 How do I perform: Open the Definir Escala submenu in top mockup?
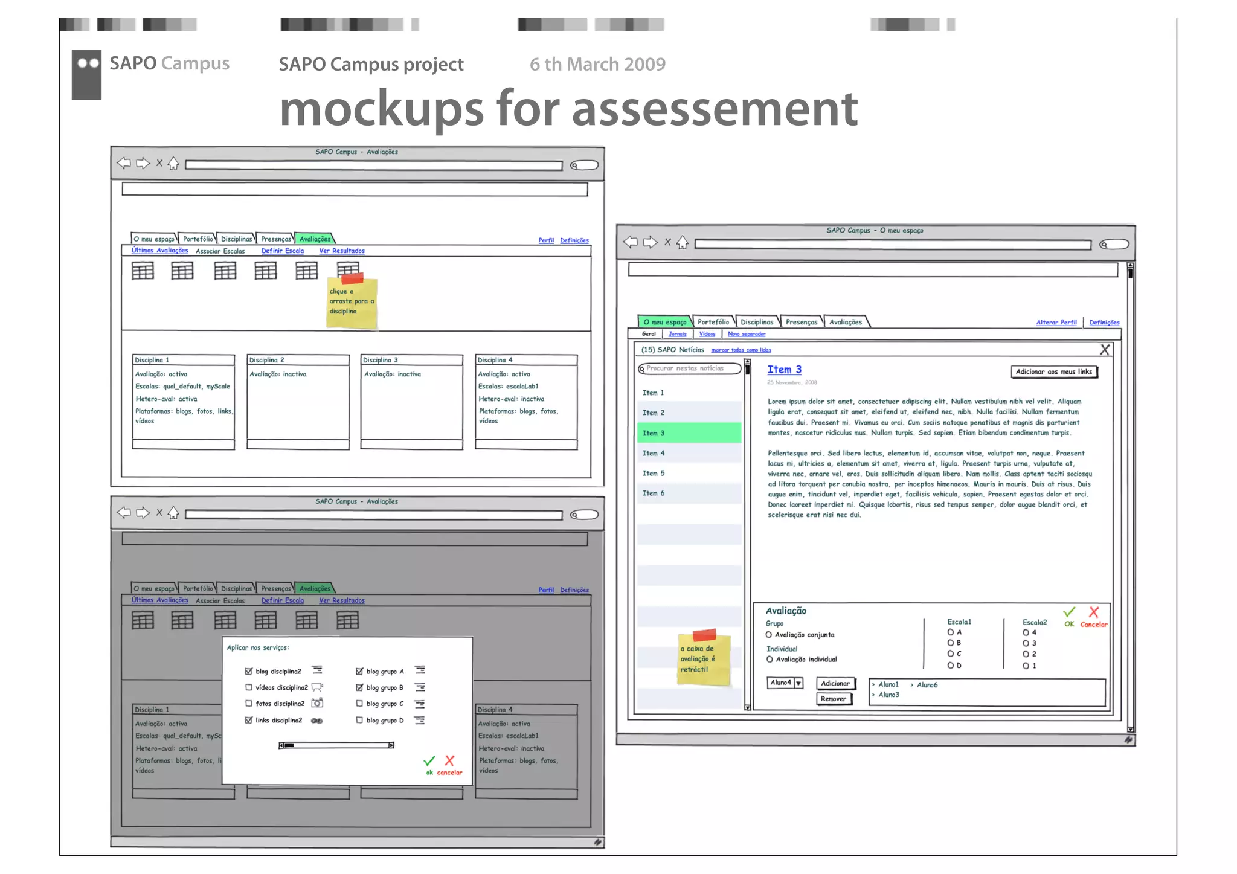pos(282,251)
